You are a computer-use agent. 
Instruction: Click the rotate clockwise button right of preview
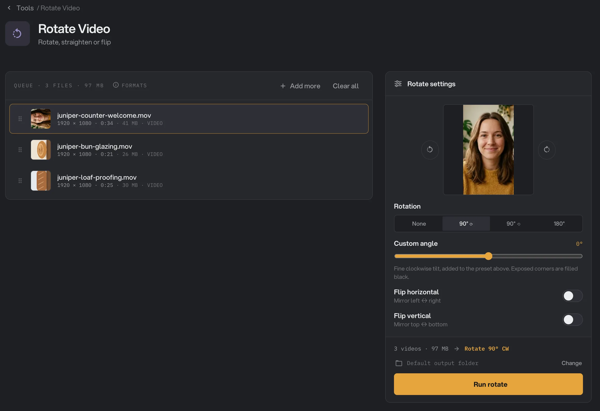tap(547, 150)
